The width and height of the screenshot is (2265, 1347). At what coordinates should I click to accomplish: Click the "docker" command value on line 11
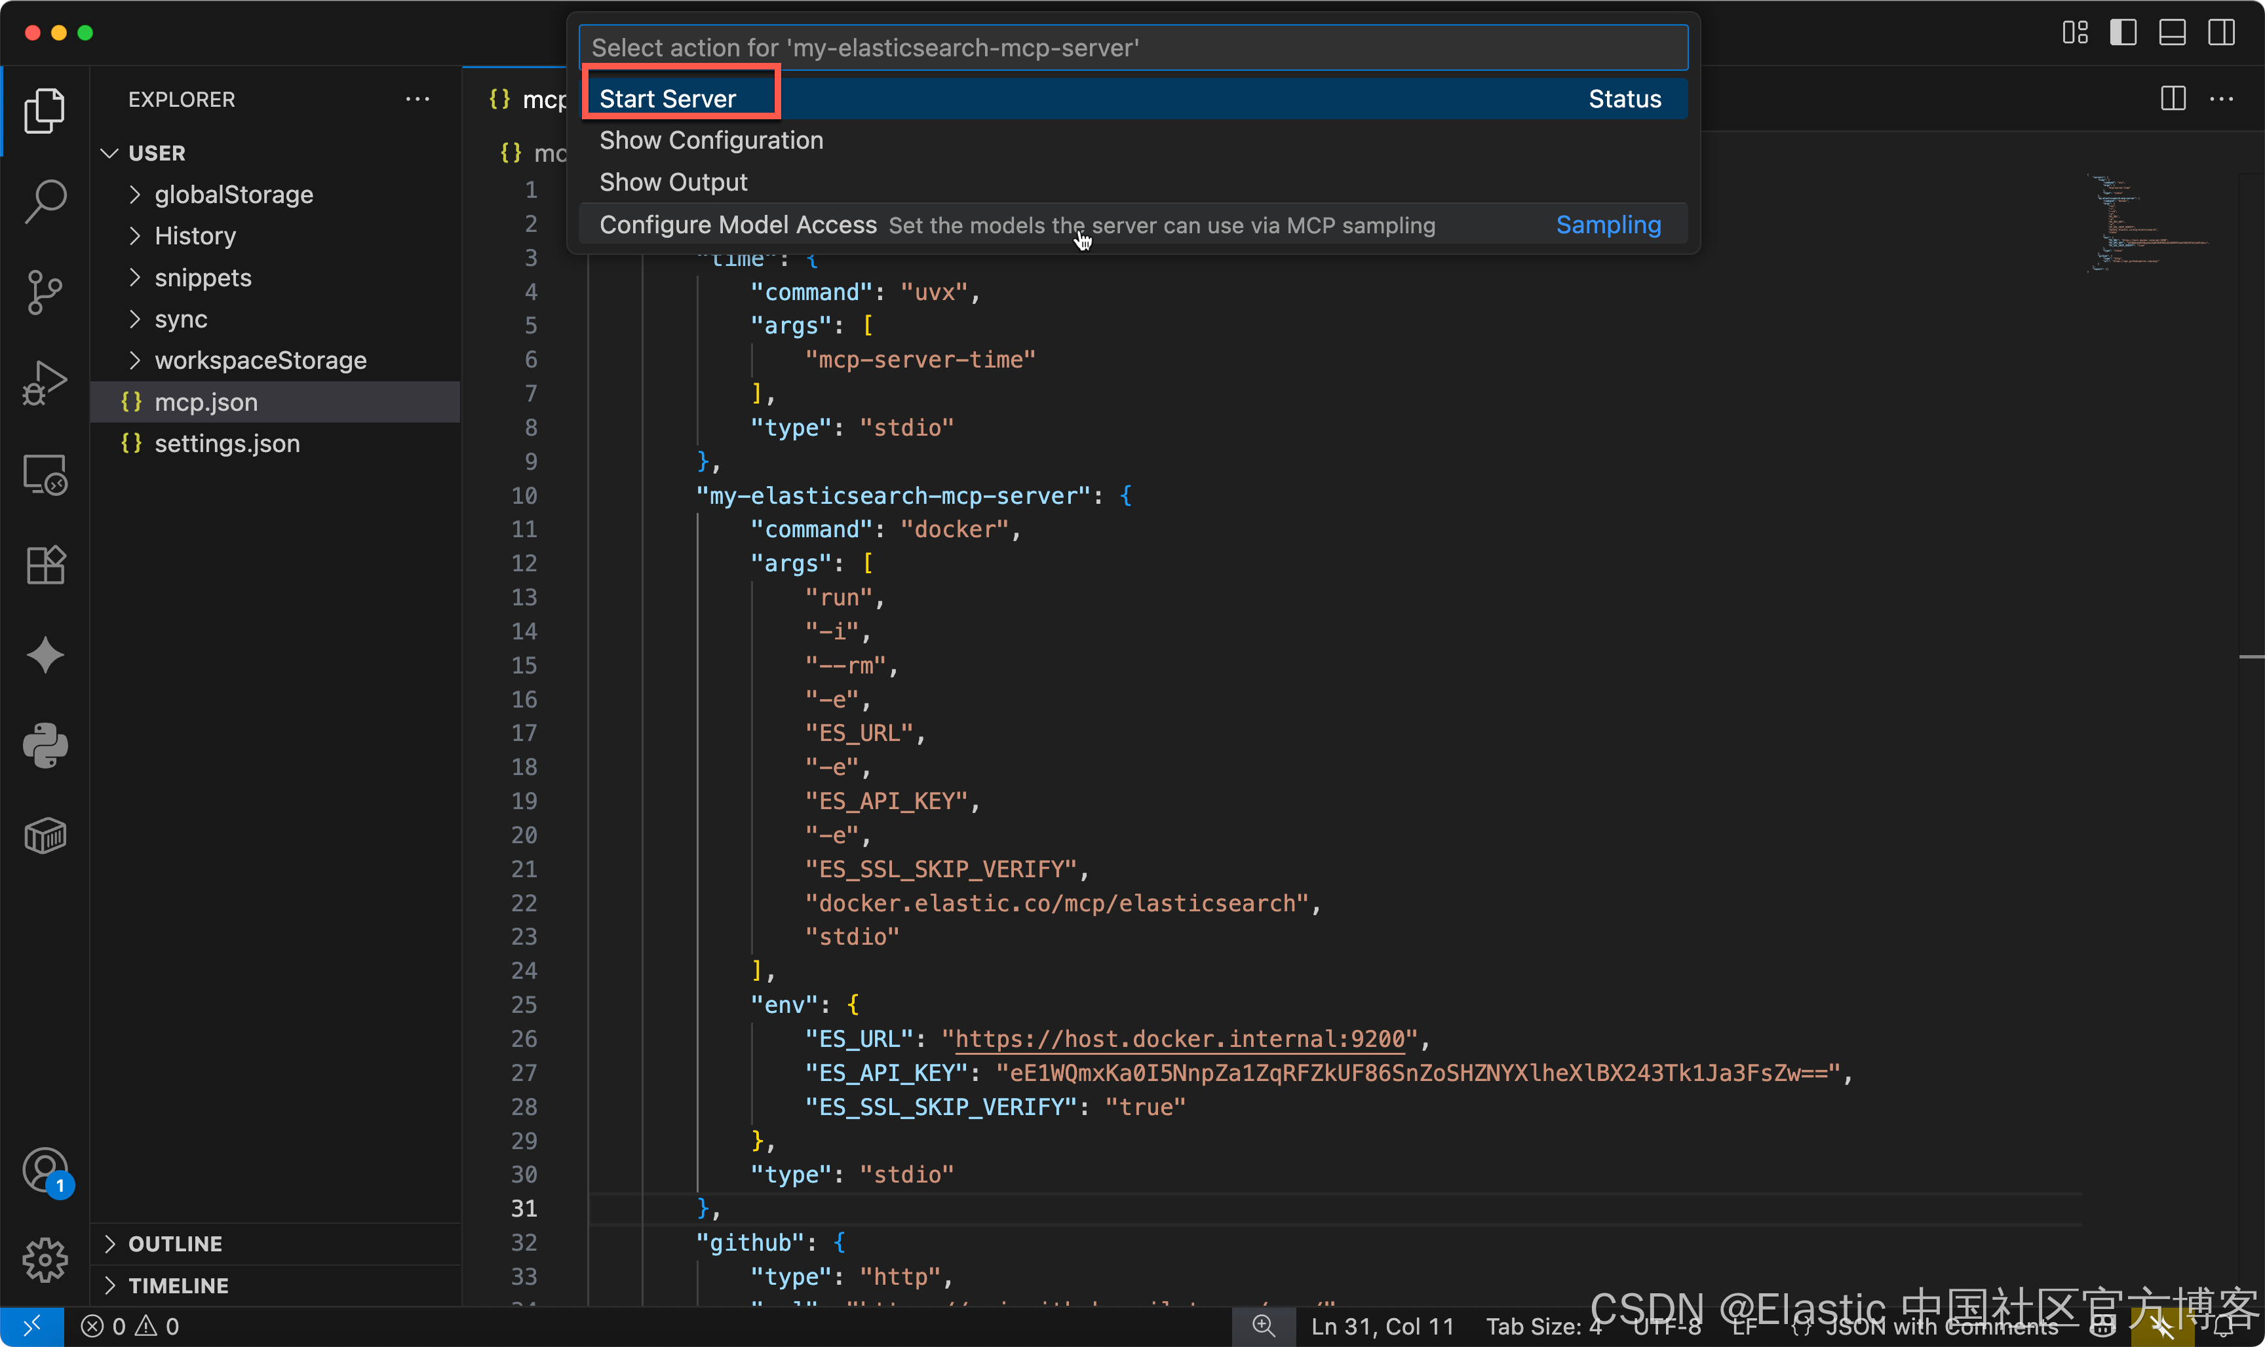point(954,529)
